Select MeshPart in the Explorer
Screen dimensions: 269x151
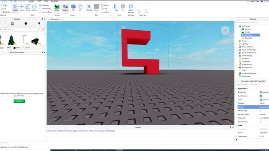[251, 35]
